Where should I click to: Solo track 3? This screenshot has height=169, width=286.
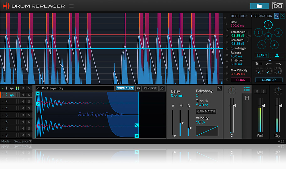(29, 102)
